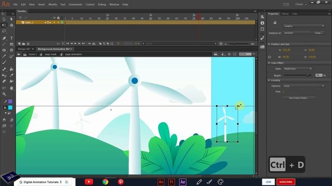Collapse the Color Effect section
Viewport: 332px width, 186px height.
coord(269,63)
